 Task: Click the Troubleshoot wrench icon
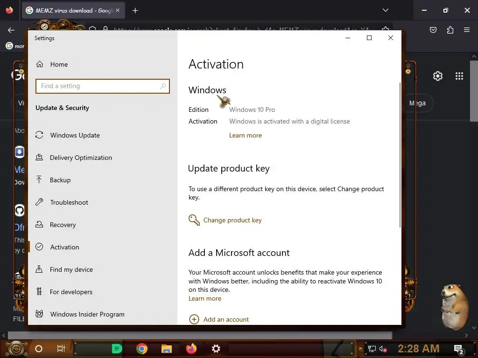pos(39,202)
